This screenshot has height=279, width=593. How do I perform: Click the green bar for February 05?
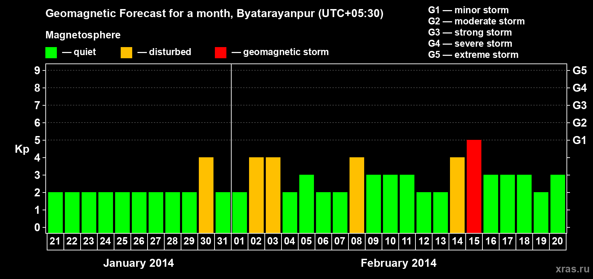click(307, 204)
